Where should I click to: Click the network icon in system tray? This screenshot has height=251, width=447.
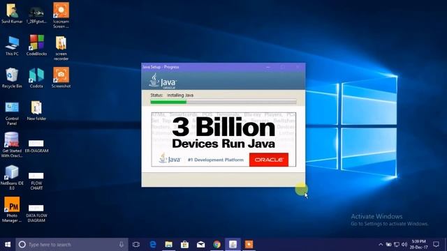point(397,245)
